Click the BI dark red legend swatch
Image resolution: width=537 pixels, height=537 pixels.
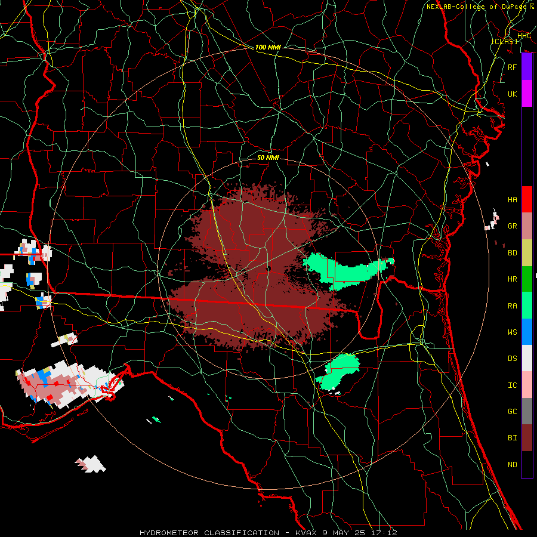527,438
